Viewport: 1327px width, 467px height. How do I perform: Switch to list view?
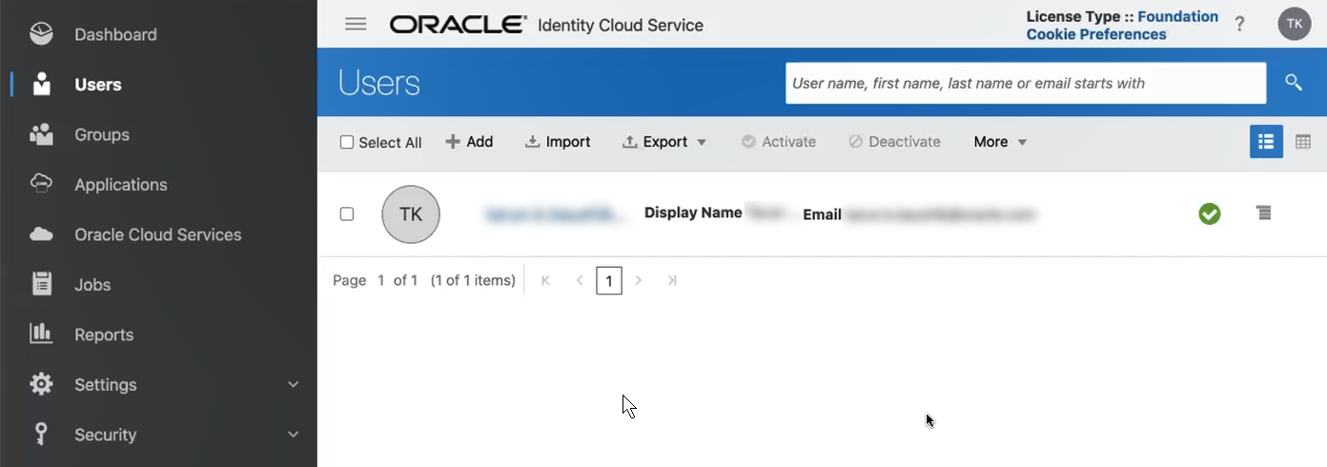click(1266, 142)
